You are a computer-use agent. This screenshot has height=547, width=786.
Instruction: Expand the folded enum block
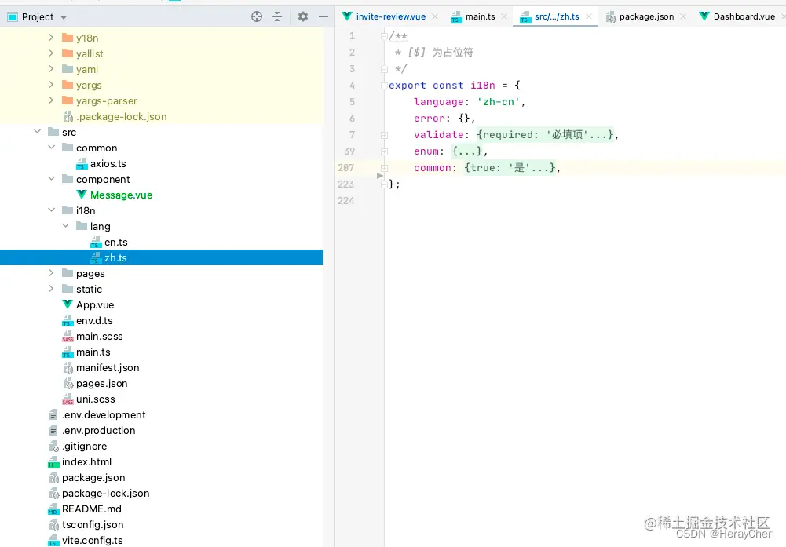pyautogui.click(x=384, y=151)
